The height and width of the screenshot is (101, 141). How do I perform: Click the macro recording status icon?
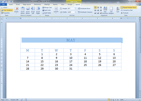pos(26,100)
